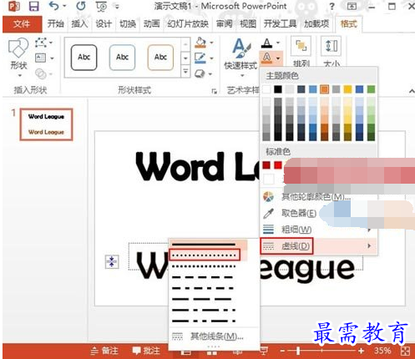Apply the orange outline Abc shape style
Screen dimensions: 415x359
(x=160, y=58)
